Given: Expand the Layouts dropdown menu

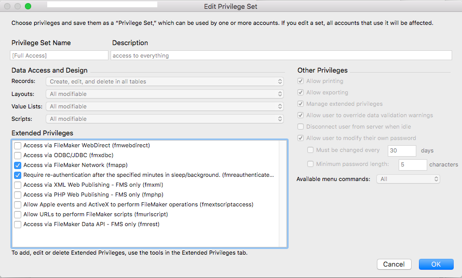Looking at the screenshot, I should pos(165,94).
